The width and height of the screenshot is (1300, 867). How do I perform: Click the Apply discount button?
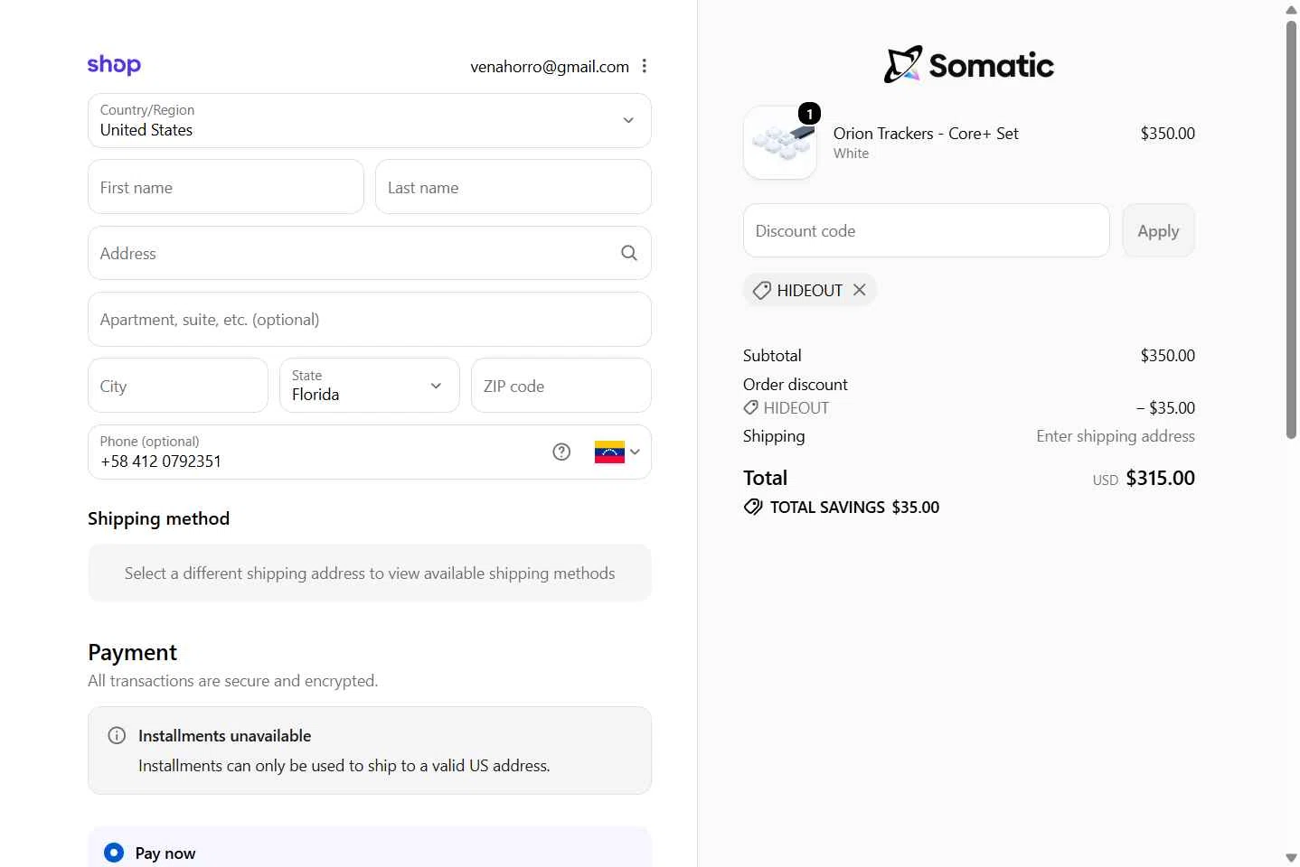[x=1158, y=230]
